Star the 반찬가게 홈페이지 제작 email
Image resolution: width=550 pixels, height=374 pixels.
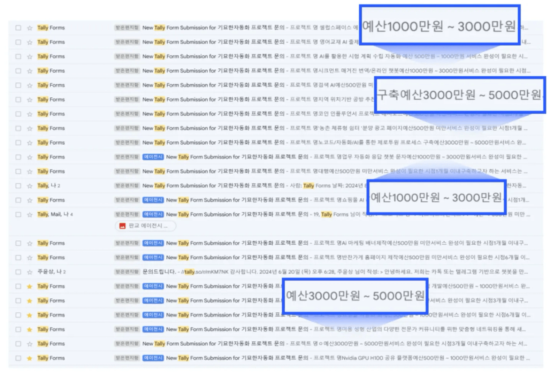pos(30,258)
